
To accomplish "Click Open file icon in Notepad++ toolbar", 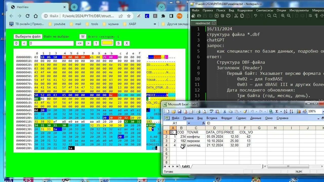I will coord(199,16).
